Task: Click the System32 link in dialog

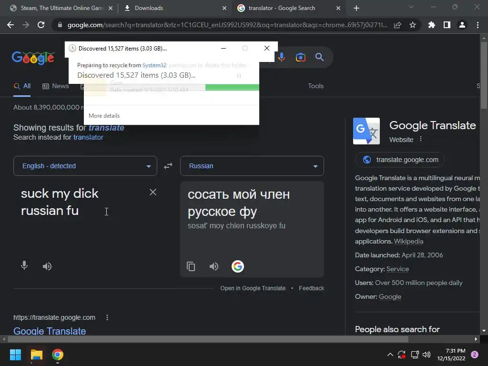Action: [154, 65]
